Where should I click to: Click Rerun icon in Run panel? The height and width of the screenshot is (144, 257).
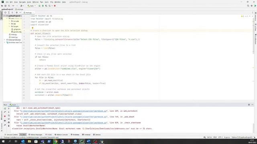point(5,108)
